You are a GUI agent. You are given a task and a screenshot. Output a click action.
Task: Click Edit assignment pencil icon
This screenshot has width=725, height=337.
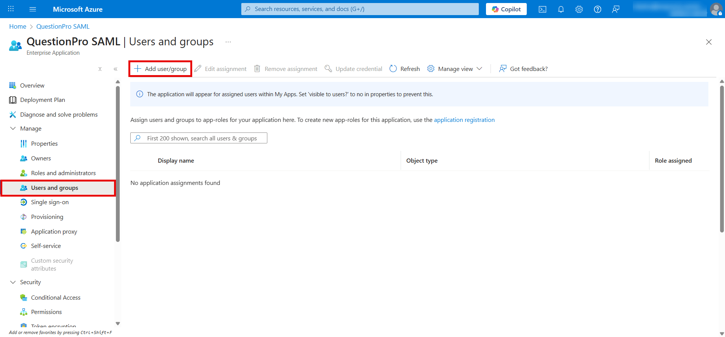click(198, 69)
